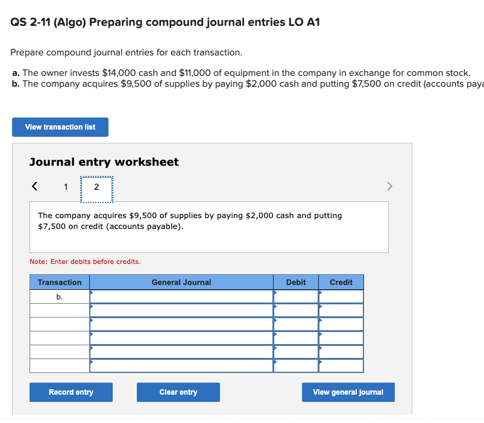Image resolution: width=484 pixels, height=423 pixels.
Task: Expand the left navigation chevron
Action: coord(34,186)
